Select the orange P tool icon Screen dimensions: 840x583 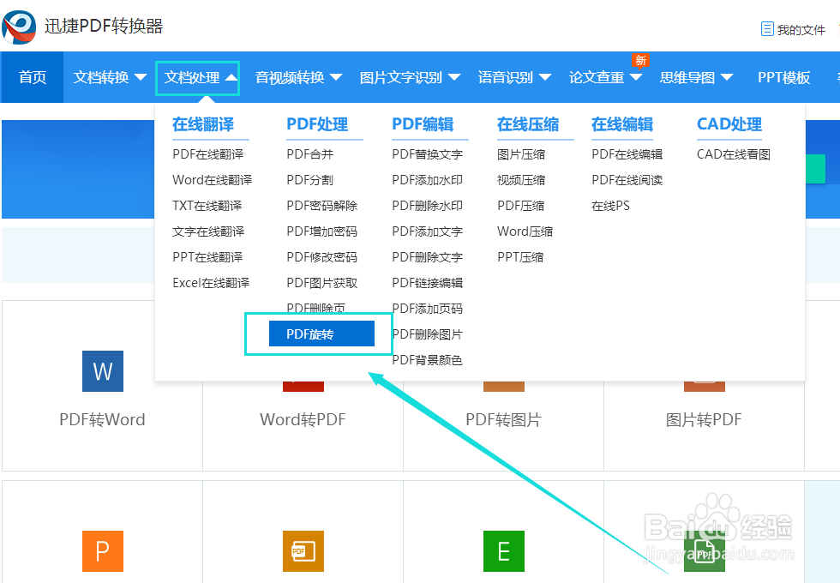102,552
